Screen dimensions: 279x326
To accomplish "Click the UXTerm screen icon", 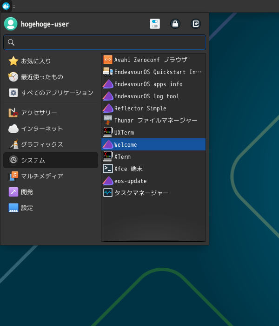I will click(108, 132).
